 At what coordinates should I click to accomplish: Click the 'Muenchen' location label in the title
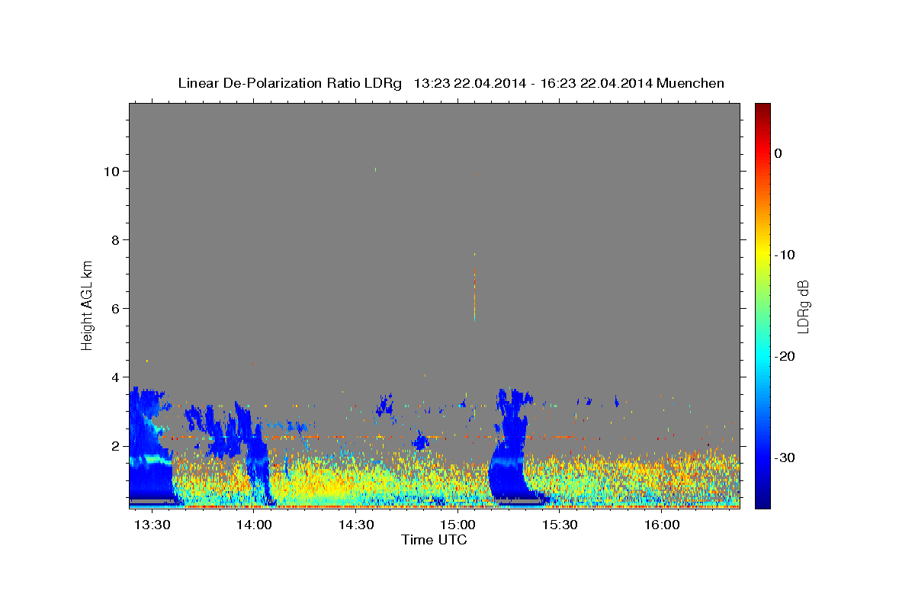(692, 83)
